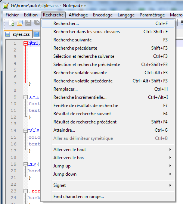Open the Langage menu

tap(126, 15)
